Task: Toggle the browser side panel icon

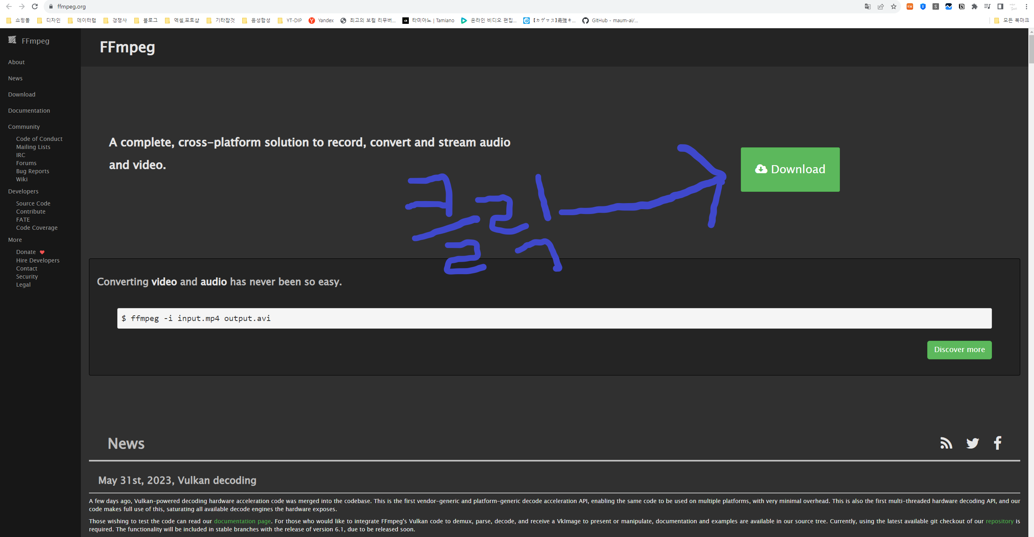Action: tap(1000, 6)
